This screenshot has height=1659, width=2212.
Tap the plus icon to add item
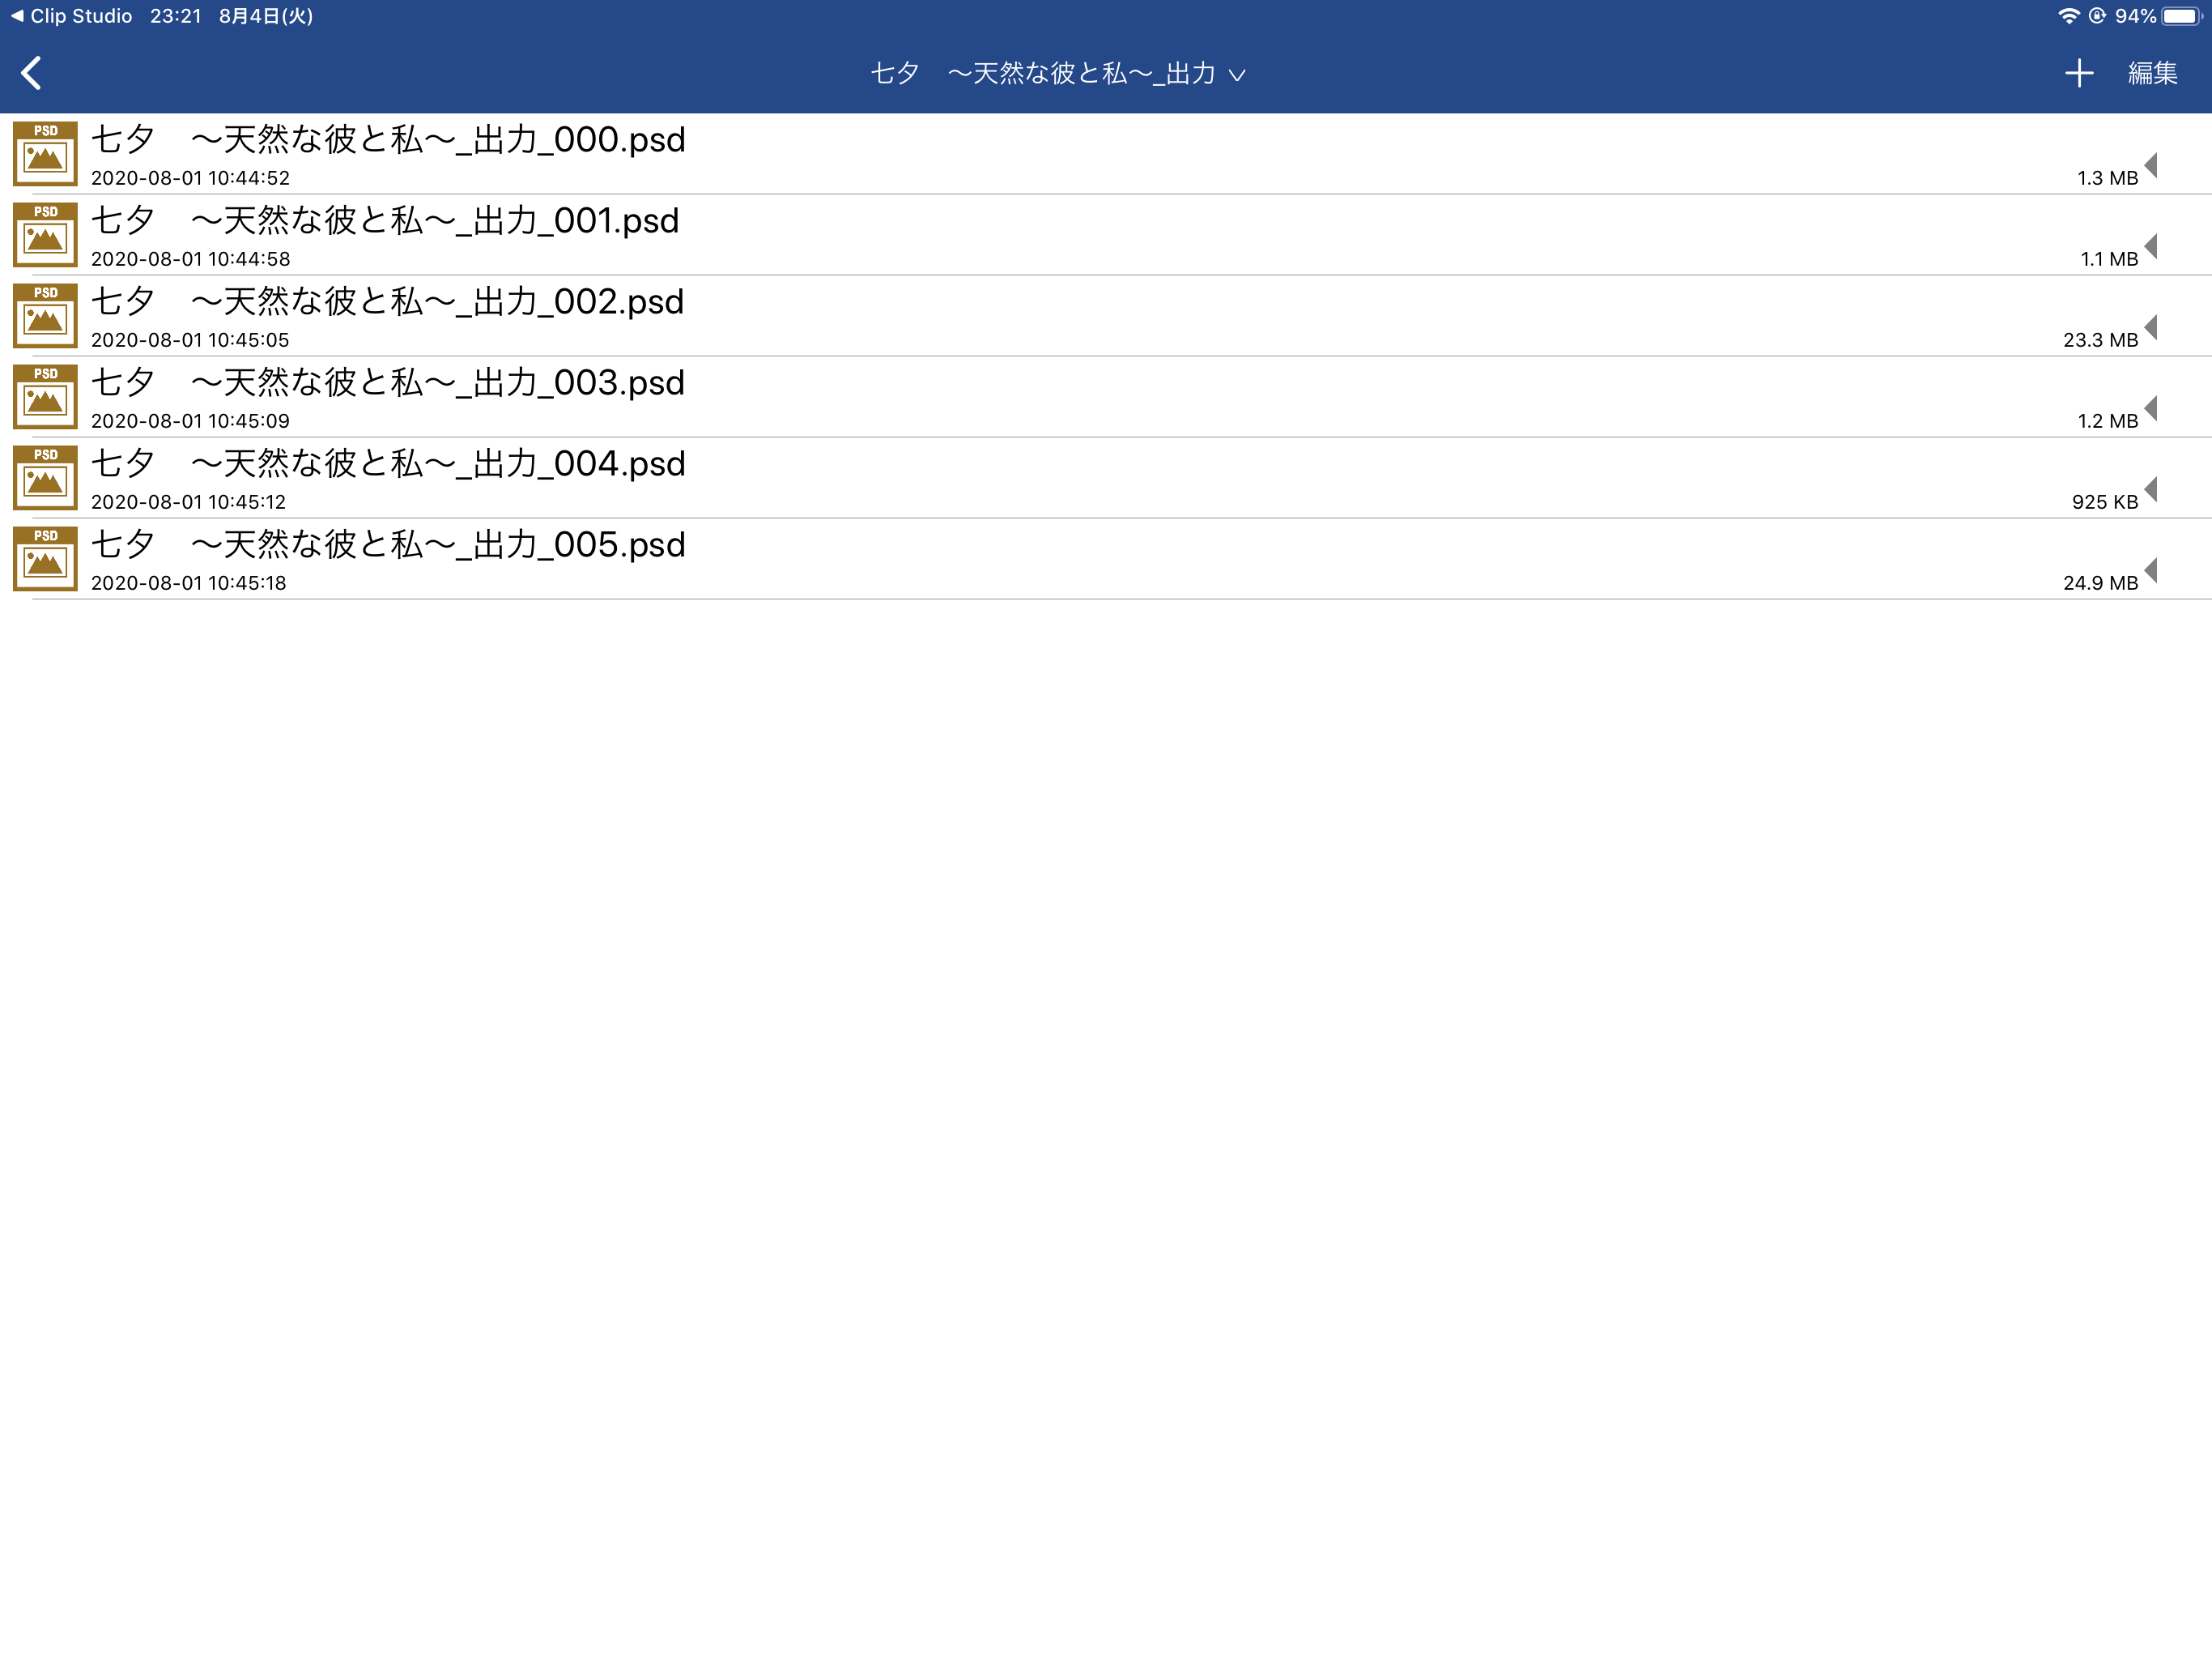click(x=2079, y=73)
